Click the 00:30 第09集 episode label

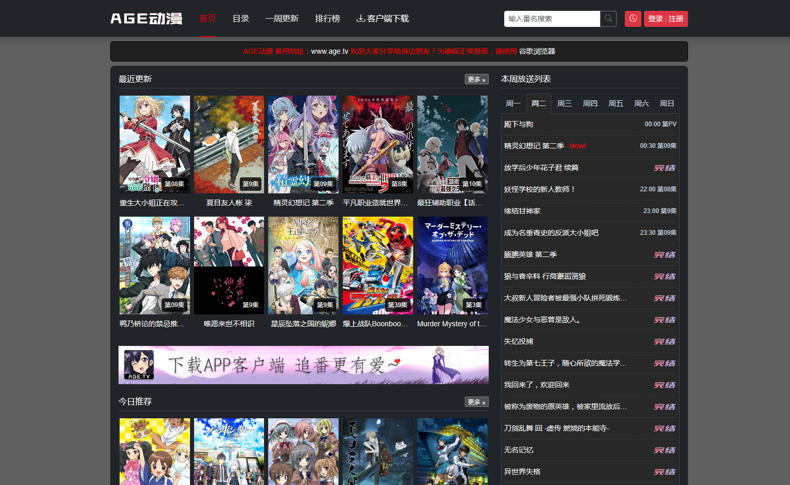coord(658,146)
